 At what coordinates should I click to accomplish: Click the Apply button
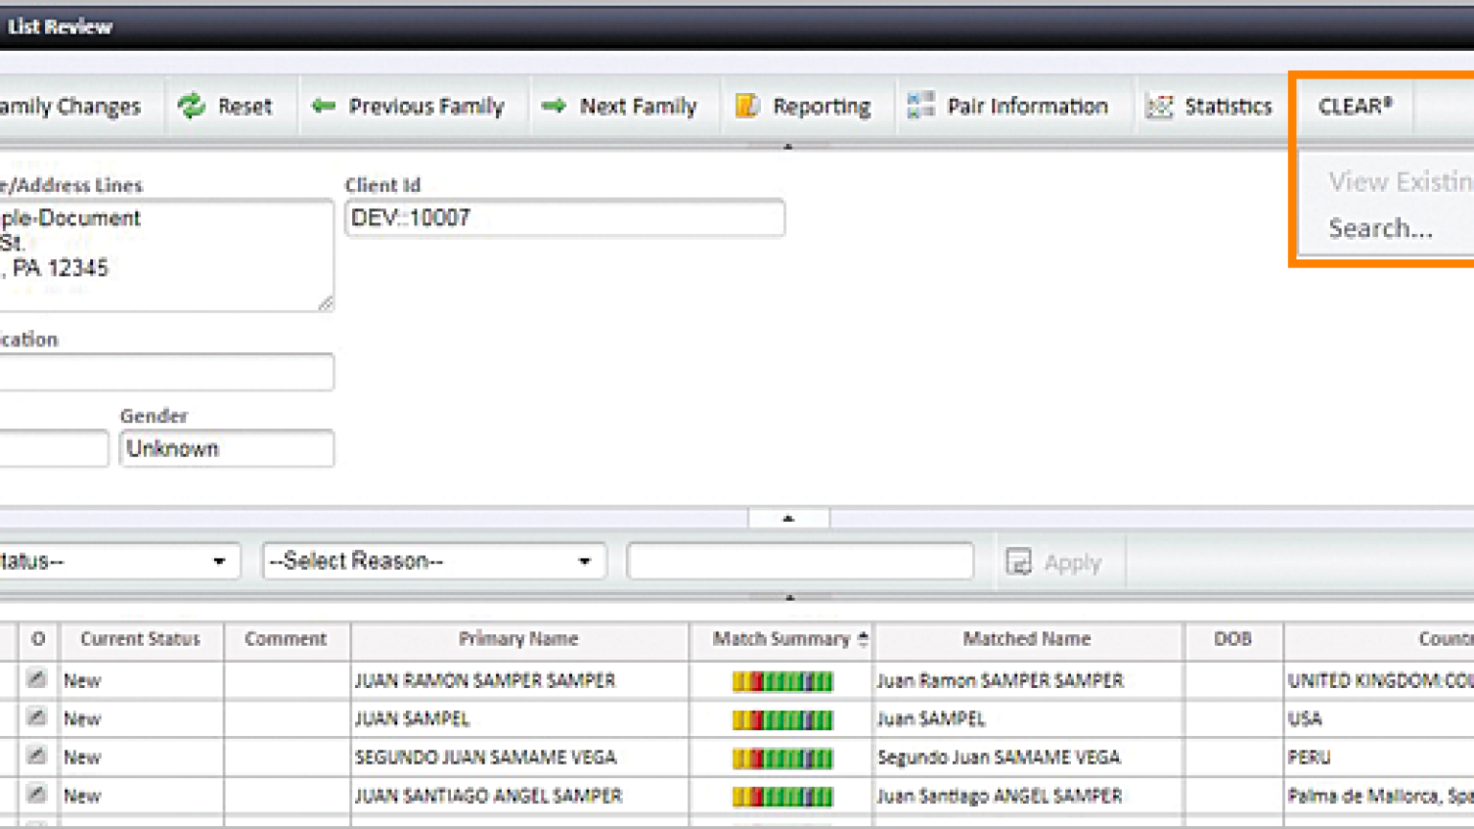coord(1055,562)
